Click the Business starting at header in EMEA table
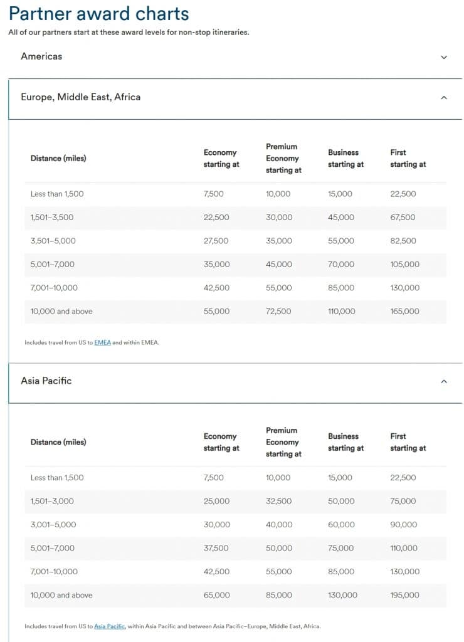 345,159
